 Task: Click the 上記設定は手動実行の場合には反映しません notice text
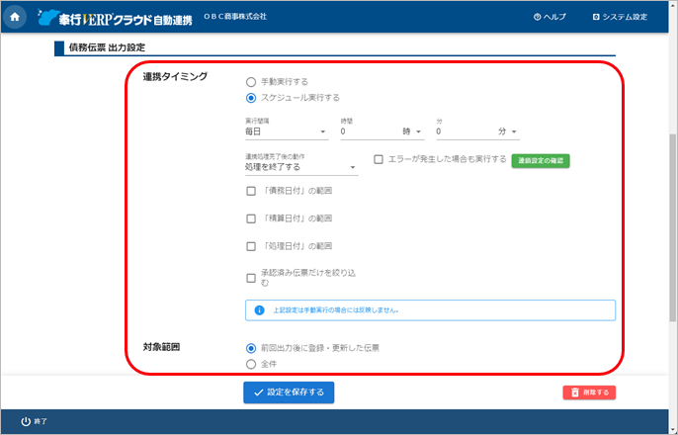336,310
